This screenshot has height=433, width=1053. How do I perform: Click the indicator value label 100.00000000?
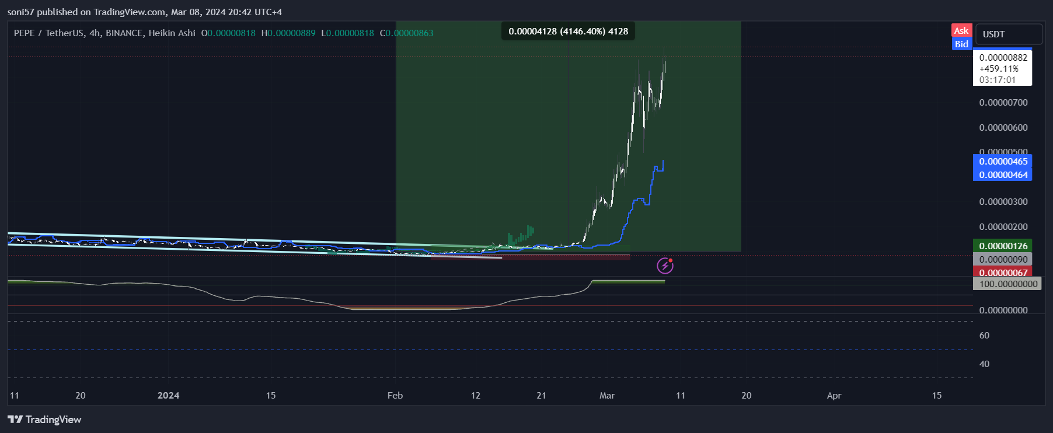(1007, 284)
